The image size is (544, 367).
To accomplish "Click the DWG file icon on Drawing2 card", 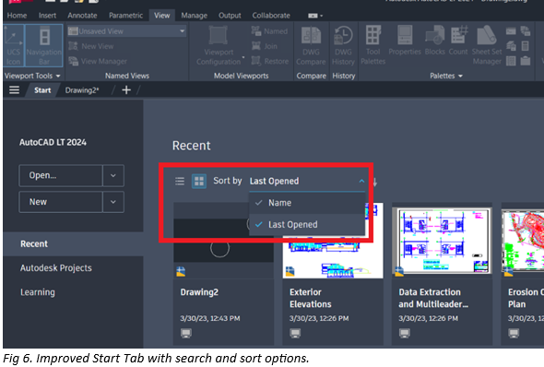I will pos(181,271).
